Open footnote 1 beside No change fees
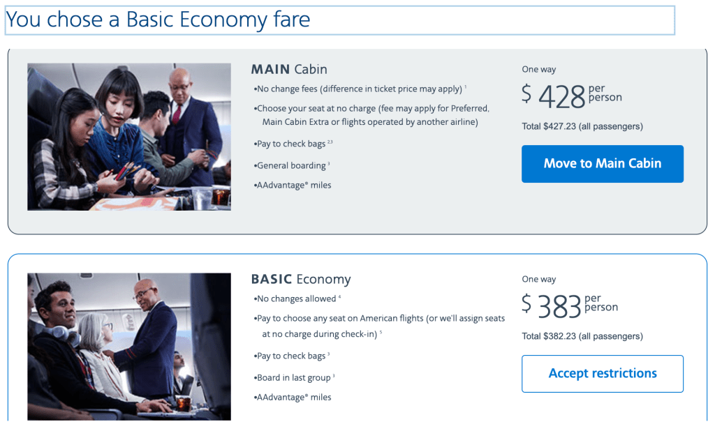This screenshot has height=431, width=715. click(x=465, y=87)
